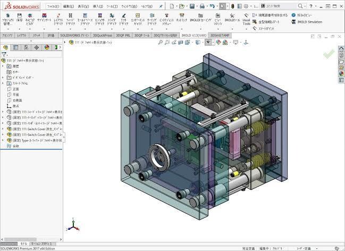Click the Rebuild traffic light icon
345x251 pixels.
(x=232, y=6)
